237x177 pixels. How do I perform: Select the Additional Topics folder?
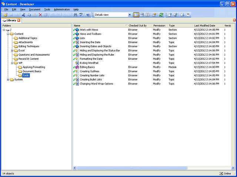[x=28, y=38]
